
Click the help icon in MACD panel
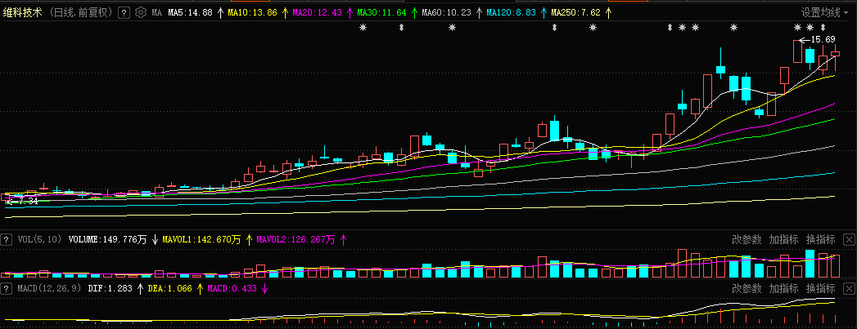click(x=7, y=289)
